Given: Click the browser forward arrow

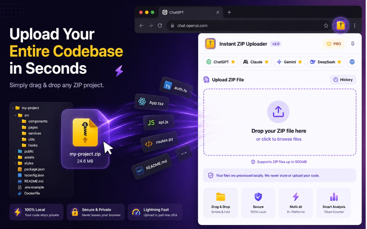Looking at the screenshot, I should tap(151, 25).
